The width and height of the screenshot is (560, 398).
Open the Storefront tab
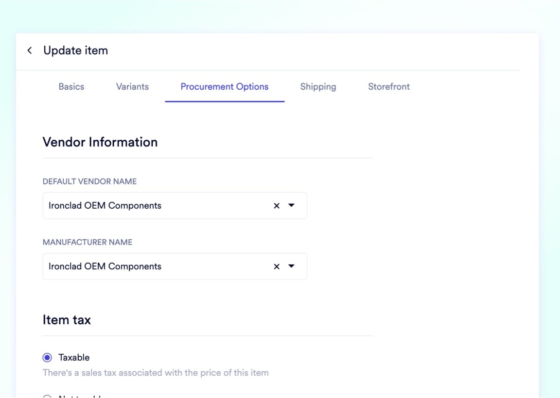389,87
